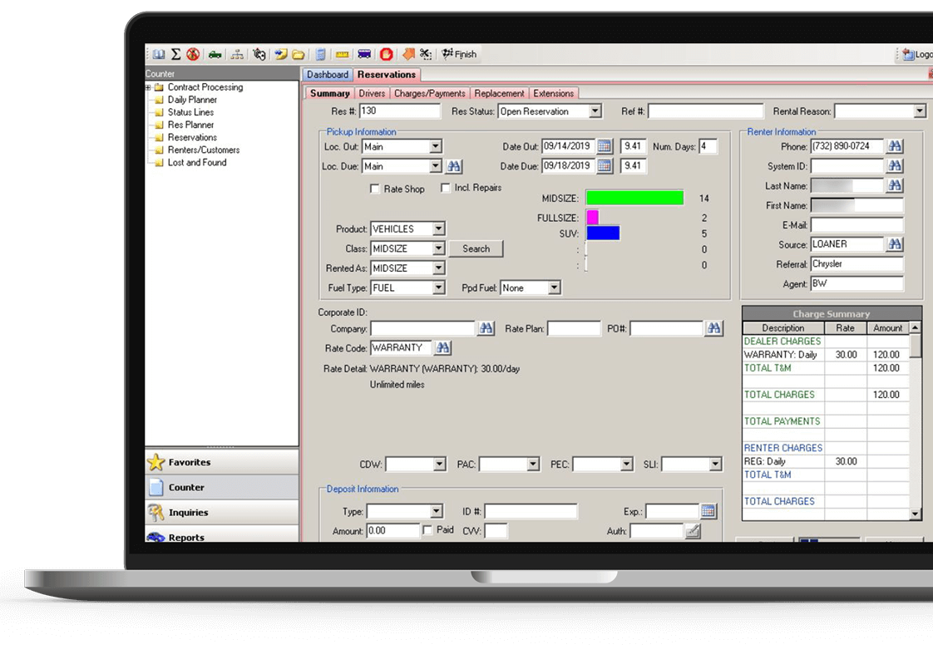
Task: Switch to the Replacement tab
Action: (x=499, y=93)
